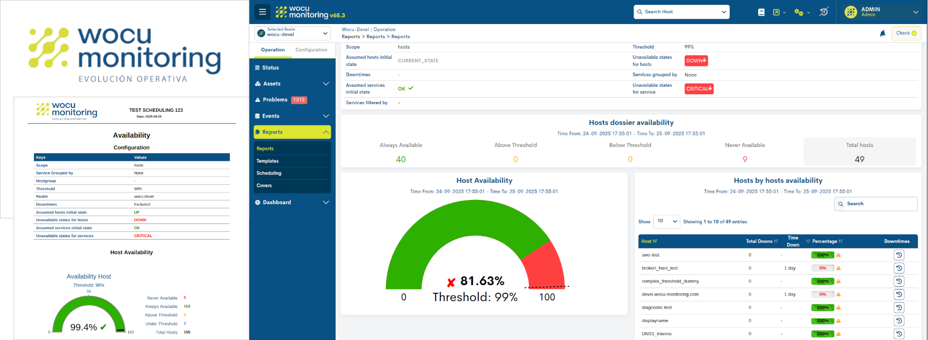Click the external link arrow icon

(776, 12)
